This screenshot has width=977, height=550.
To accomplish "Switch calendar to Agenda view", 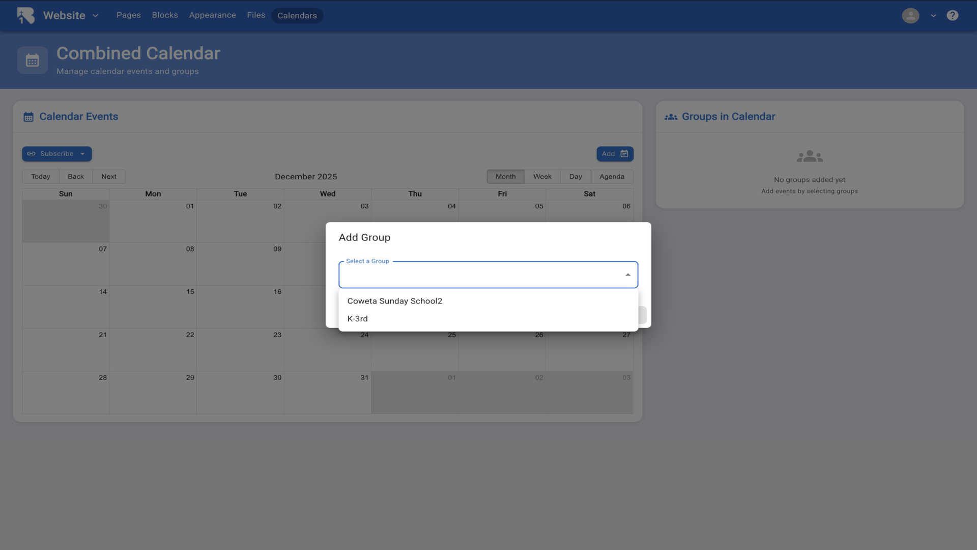I will 611,177.
